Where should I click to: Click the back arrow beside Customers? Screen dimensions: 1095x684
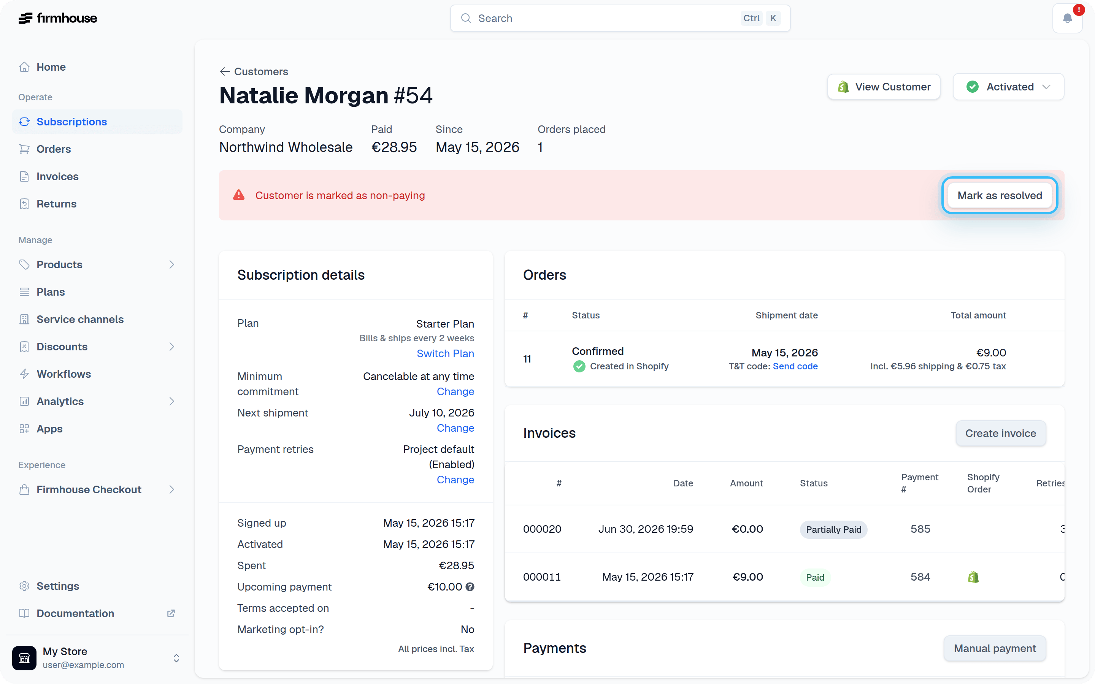[225, 71]
